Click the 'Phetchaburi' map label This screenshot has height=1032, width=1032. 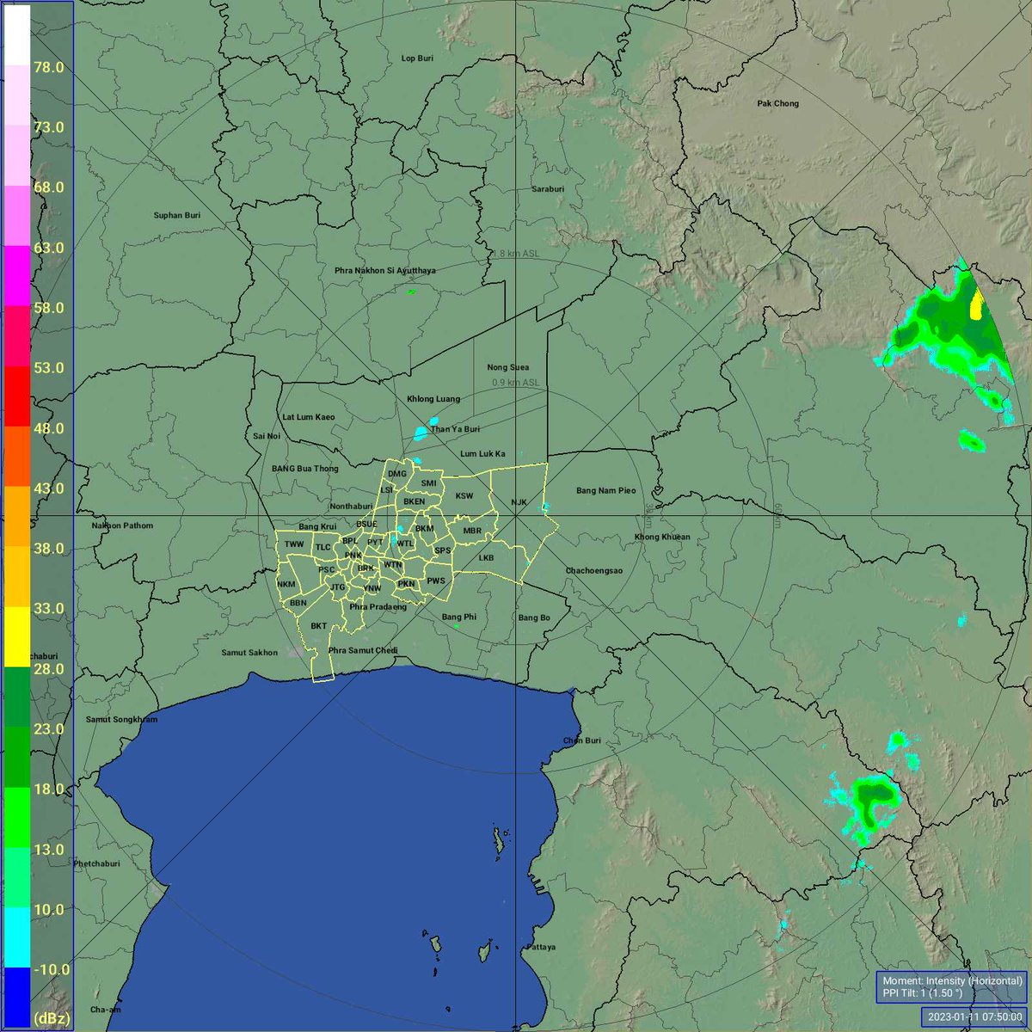[x=97, y=863]
